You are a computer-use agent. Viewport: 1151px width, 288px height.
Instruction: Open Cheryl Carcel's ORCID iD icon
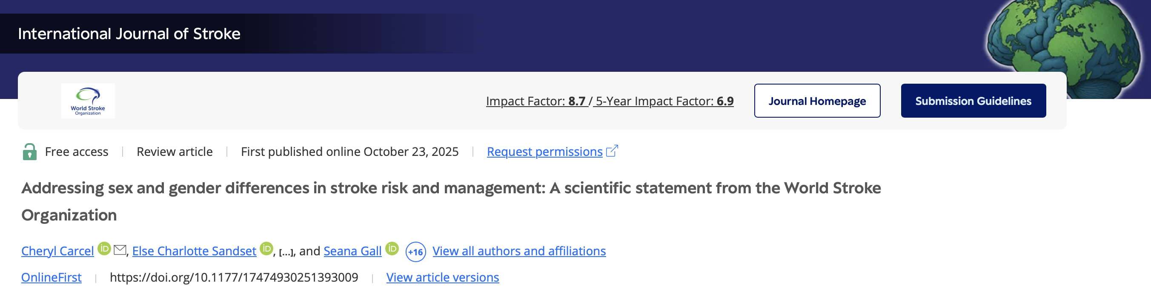(104, 248)
